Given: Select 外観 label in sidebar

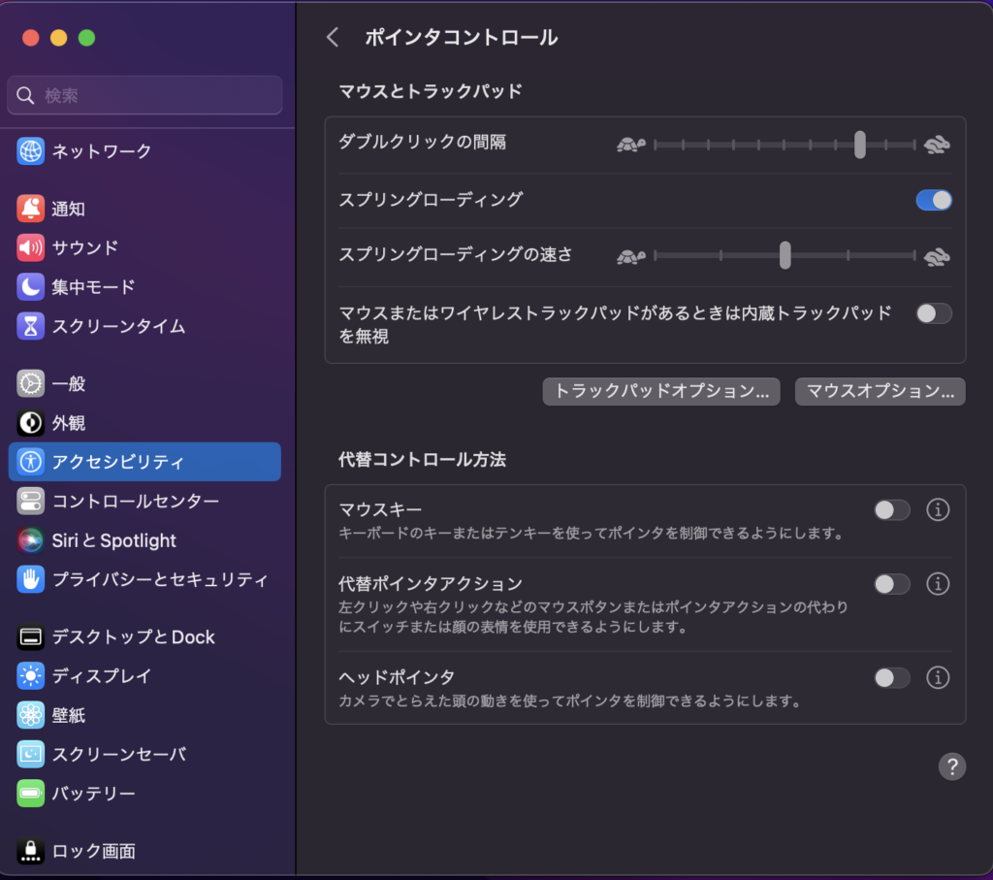Looking at the screenshot, I should coord(69,423).
